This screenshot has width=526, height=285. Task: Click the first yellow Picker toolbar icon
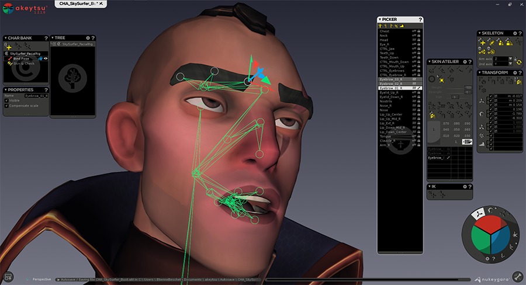[380, 26]
